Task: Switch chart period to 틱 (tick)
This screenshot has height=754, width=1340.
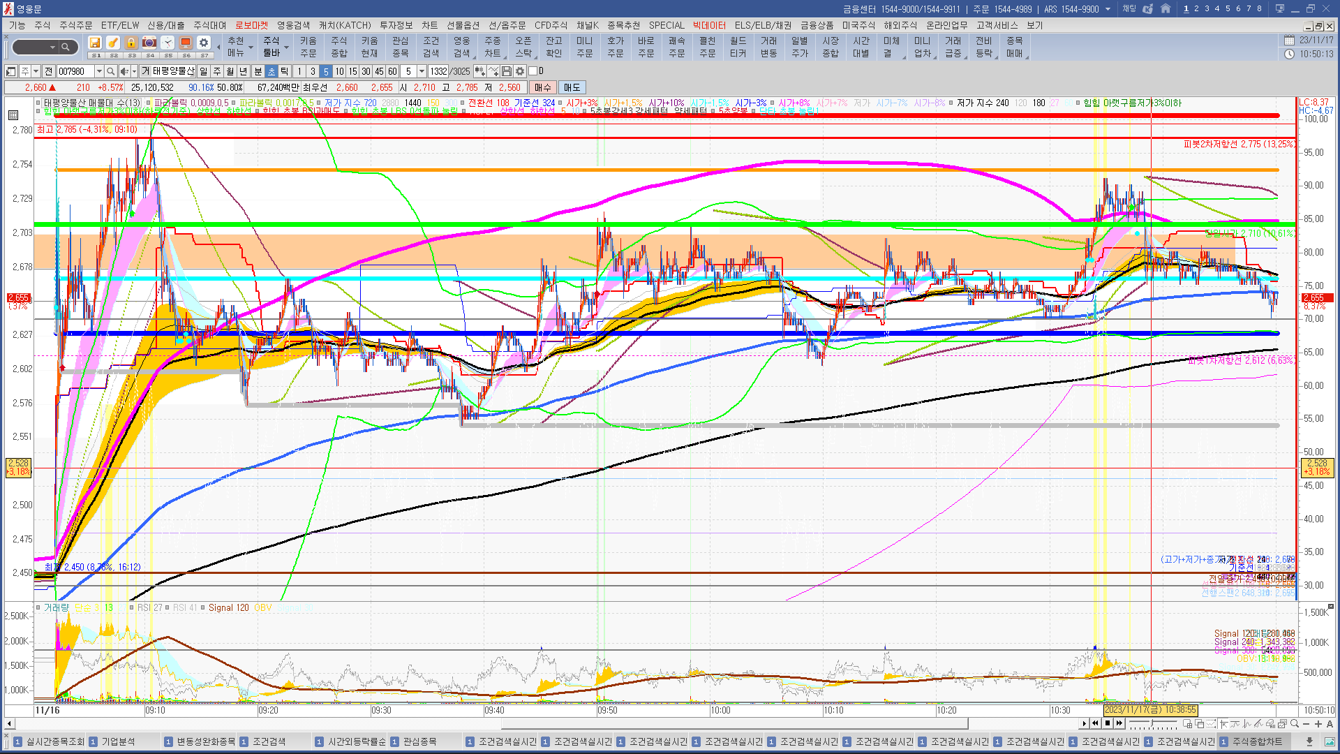Action: pos(285,71)
